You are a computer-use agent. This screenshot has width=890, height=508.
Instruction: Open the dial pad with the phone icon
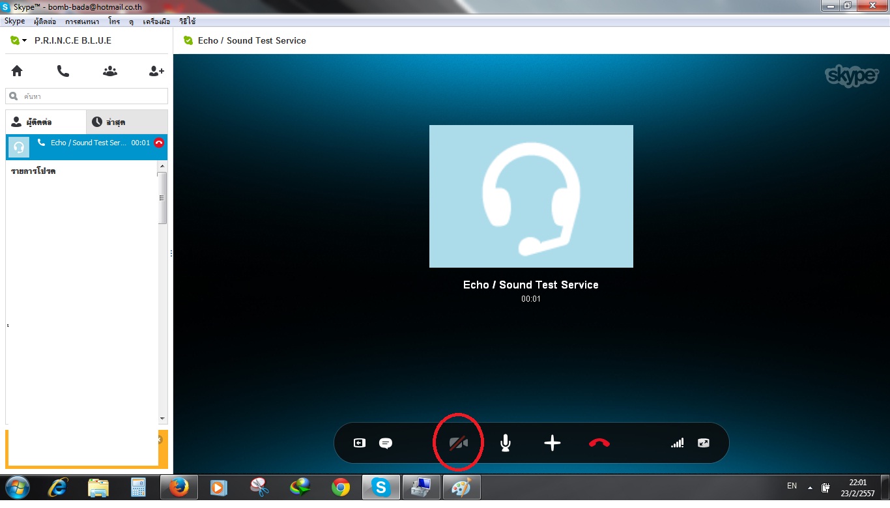coord(63,71)
